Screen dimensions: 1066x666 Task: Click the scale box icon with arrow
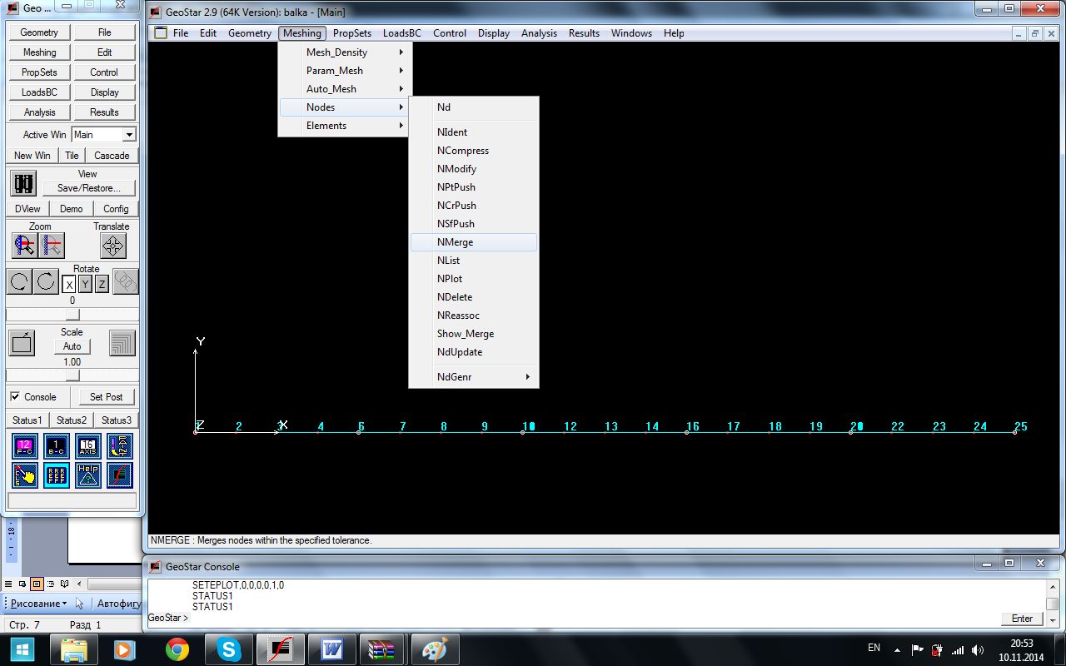pos(22,343)
